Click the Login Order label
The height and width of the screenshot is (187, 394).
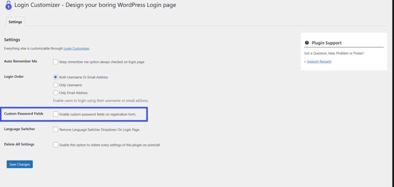14,77
